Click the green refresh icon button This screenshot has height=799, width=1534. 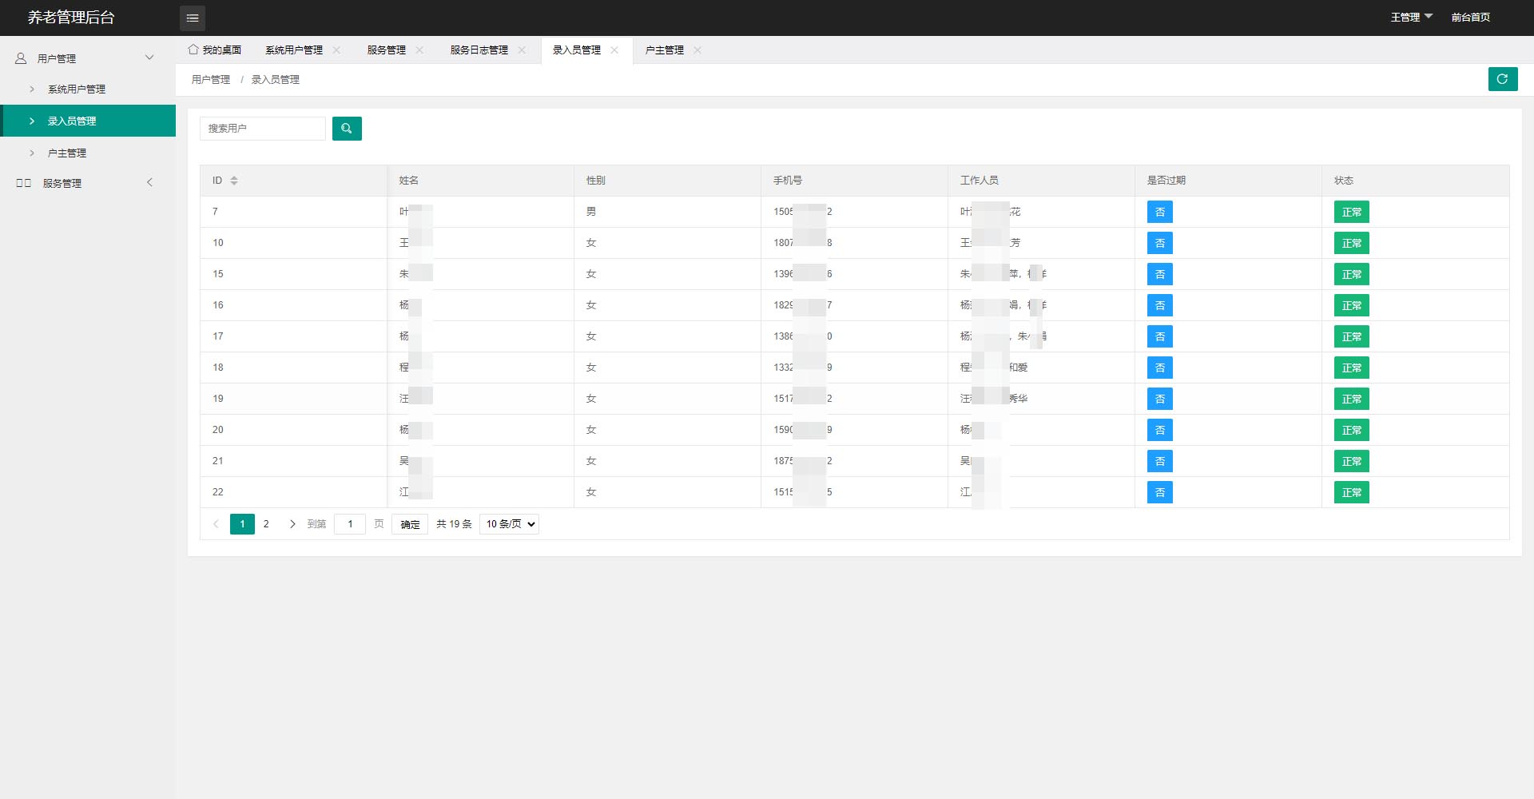pos(1502,79)
